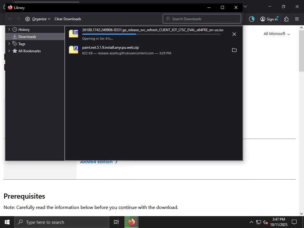Screen dimensions: 304x228
Task: Maximize the Library window
Action: [222, 7]
